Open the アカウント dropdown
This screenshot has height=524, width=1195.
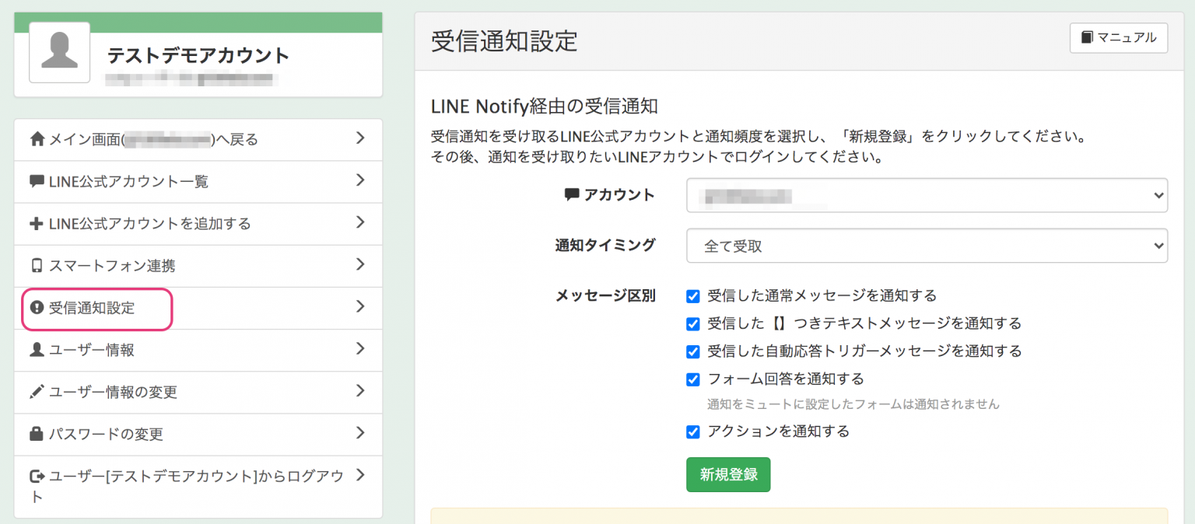pos(927,195)
